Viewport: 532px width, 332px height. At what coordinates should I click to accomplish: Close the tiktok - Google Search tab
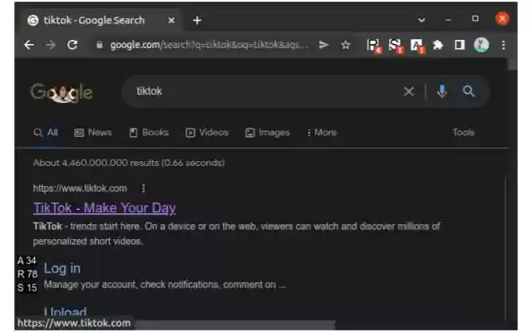point(171,20)
